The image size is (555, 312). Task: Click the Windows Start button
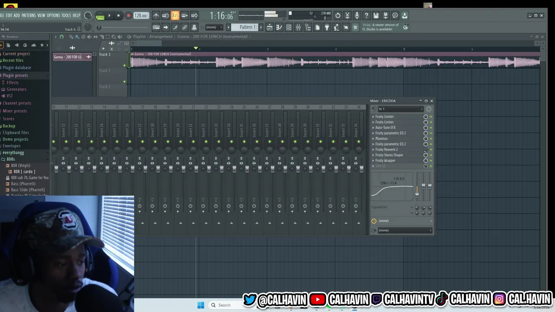(200, 305)
